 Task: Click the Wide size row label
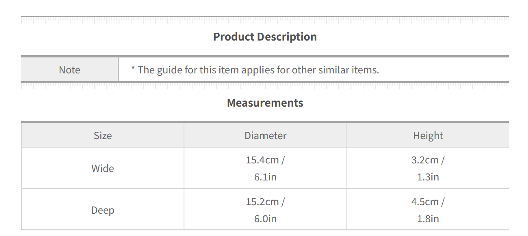pos(103,168)
